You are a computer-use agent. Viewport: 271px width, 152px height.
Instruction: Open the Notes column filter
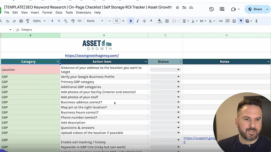[268, 62]
